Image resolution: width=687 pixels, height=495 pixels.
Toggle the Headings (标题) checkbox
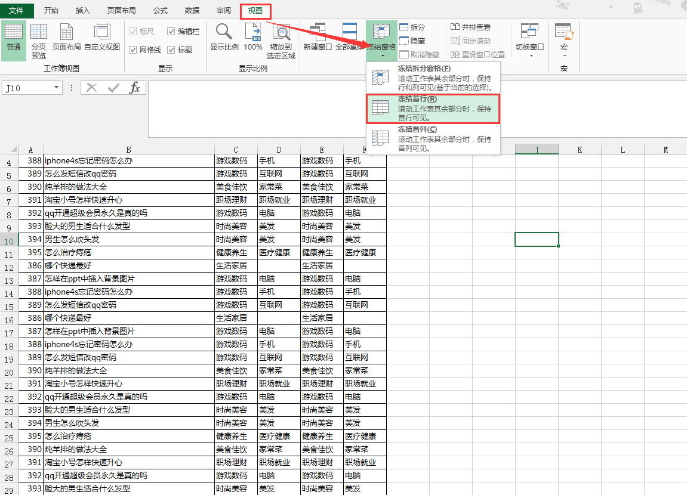pos(172,50)
